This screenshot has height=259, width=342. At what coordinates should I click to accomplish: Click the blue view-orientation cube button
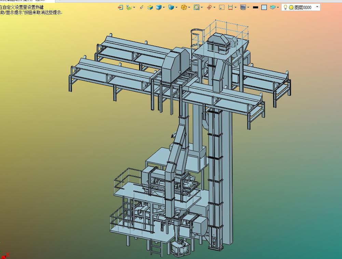[171, 7]
